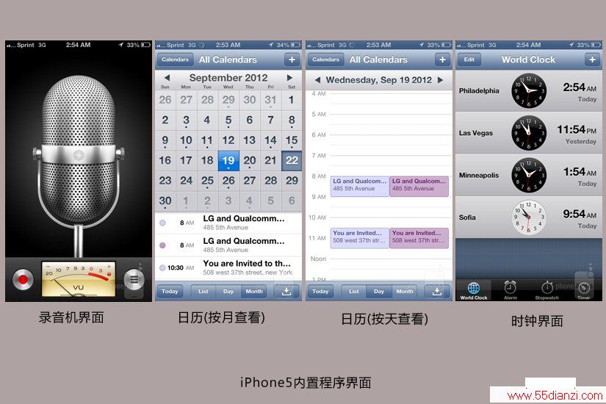The image size is (606, 404).
Task: Open purple LG and Qualcomm event block at 8 AM
Action: pyautogui.click(x=419, y=187)
